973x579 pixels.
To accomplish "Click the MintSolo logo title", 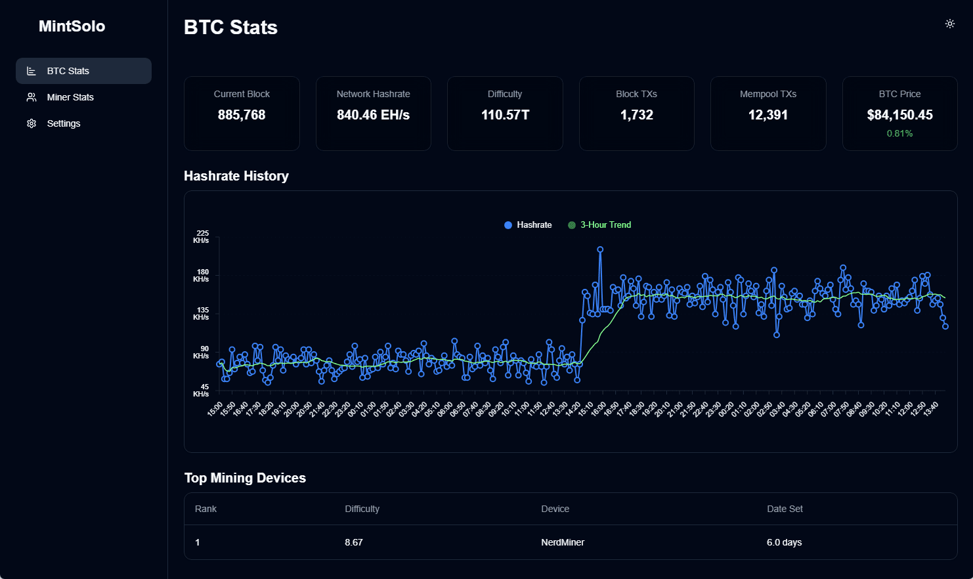I will (x=72, y=26).
